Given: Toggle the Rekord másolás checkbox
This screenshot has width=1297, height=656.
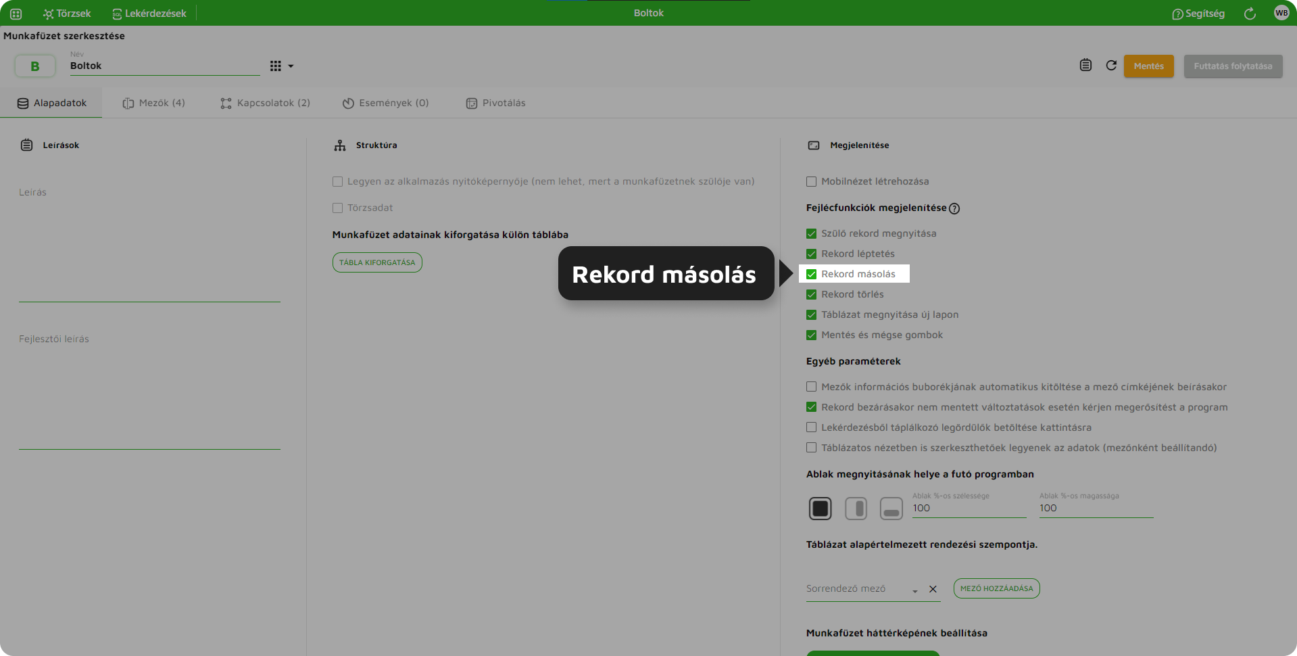Looking at the screenshot, I should coord(811,274).
